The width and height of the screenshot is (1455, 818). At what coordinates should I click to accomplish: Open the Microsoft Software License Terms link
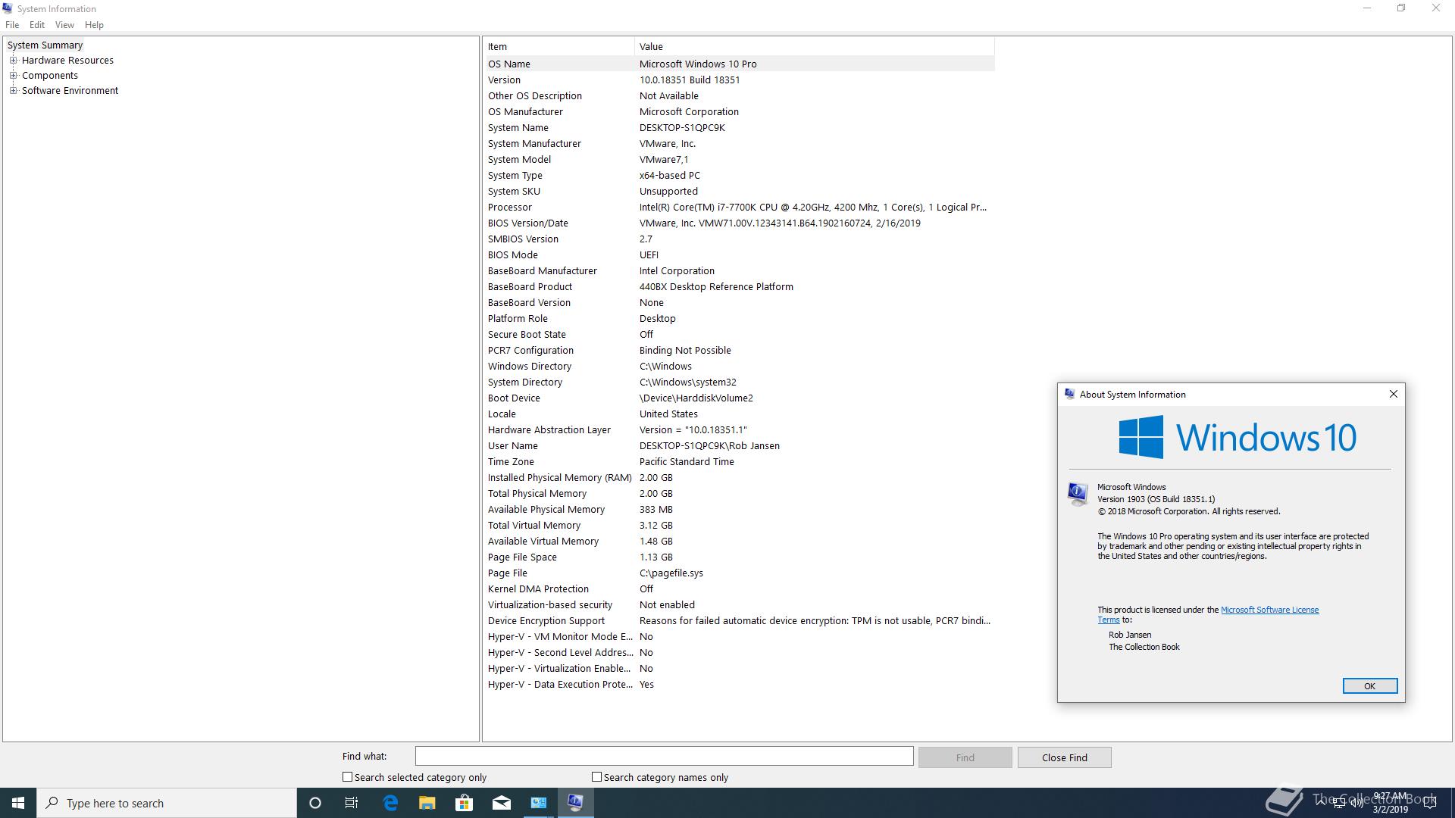tap(1269, 610)
